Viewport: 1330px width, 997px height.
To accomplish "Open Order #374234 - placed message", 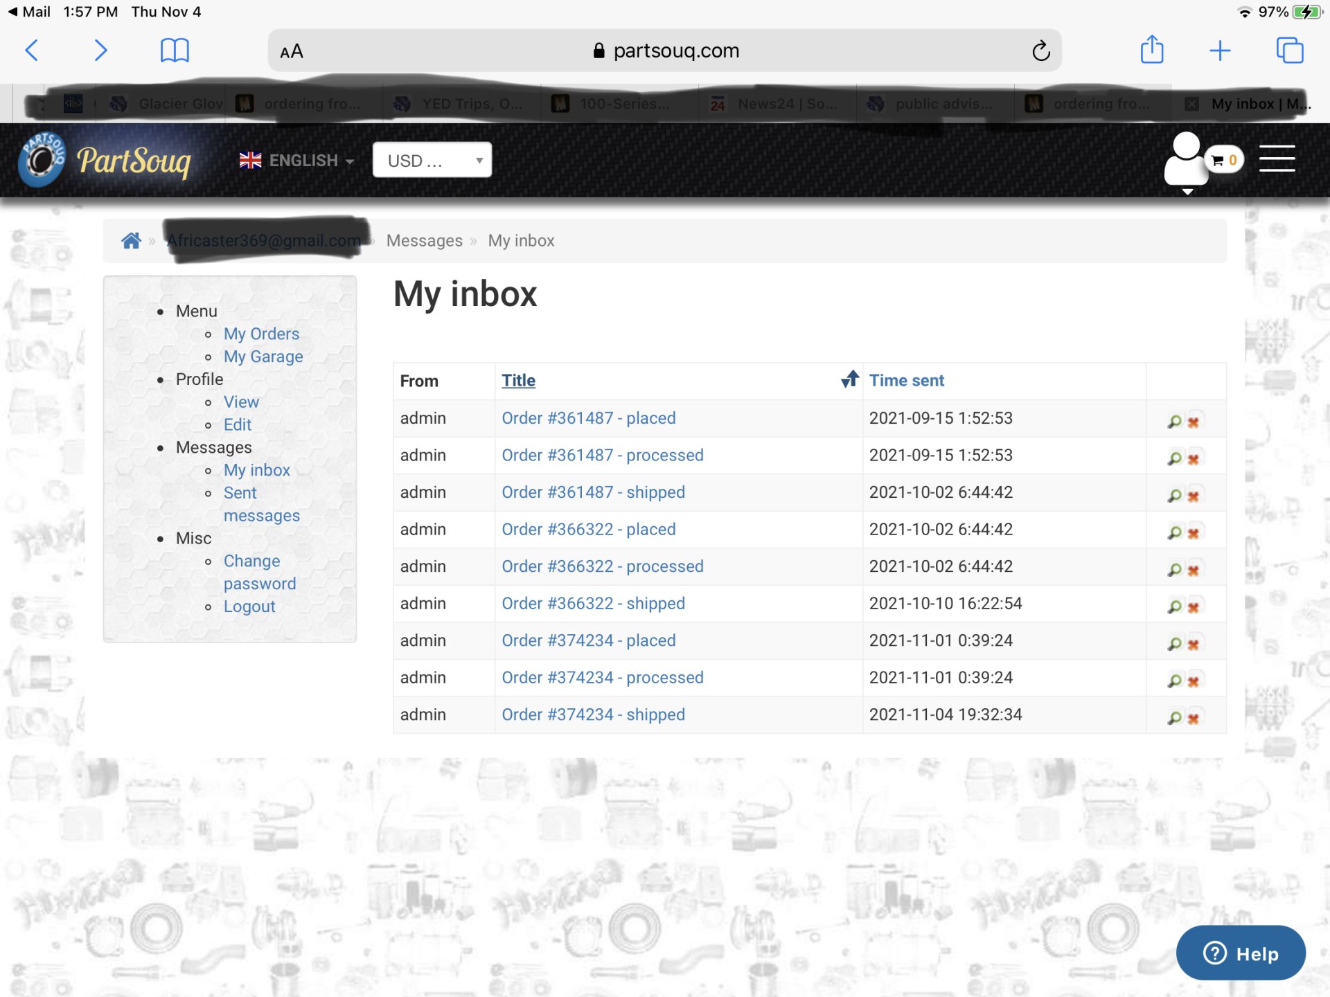I will point(588,640).
